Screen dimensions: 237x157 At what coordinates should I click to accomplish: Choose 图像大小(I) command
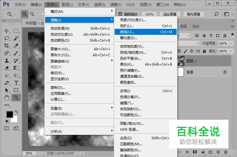point(80,49)
